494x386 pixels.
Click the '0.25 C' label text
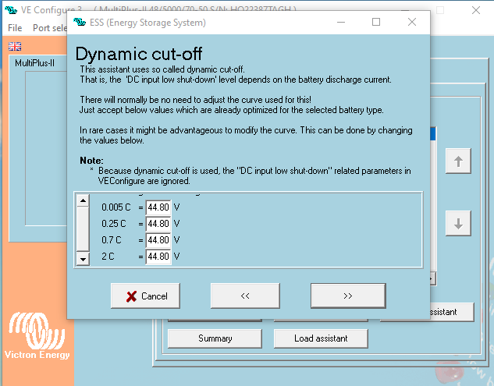[113, 224]
